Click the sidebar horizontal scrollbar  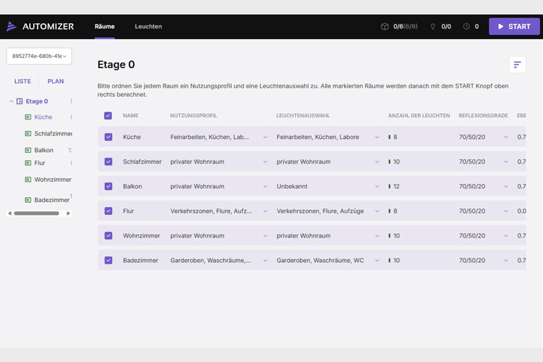(x=36, y=214)
